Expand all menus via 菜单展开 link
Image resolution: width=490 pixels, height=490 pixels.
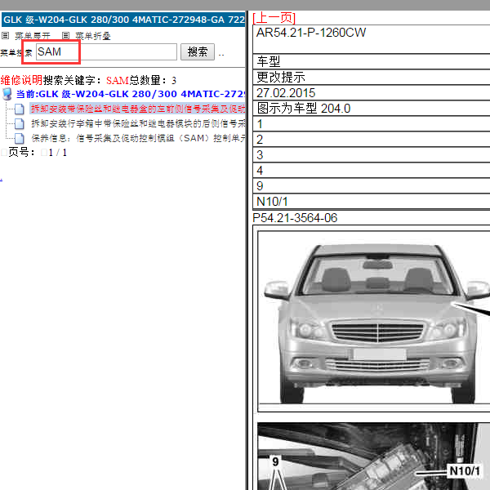(33, 36)
